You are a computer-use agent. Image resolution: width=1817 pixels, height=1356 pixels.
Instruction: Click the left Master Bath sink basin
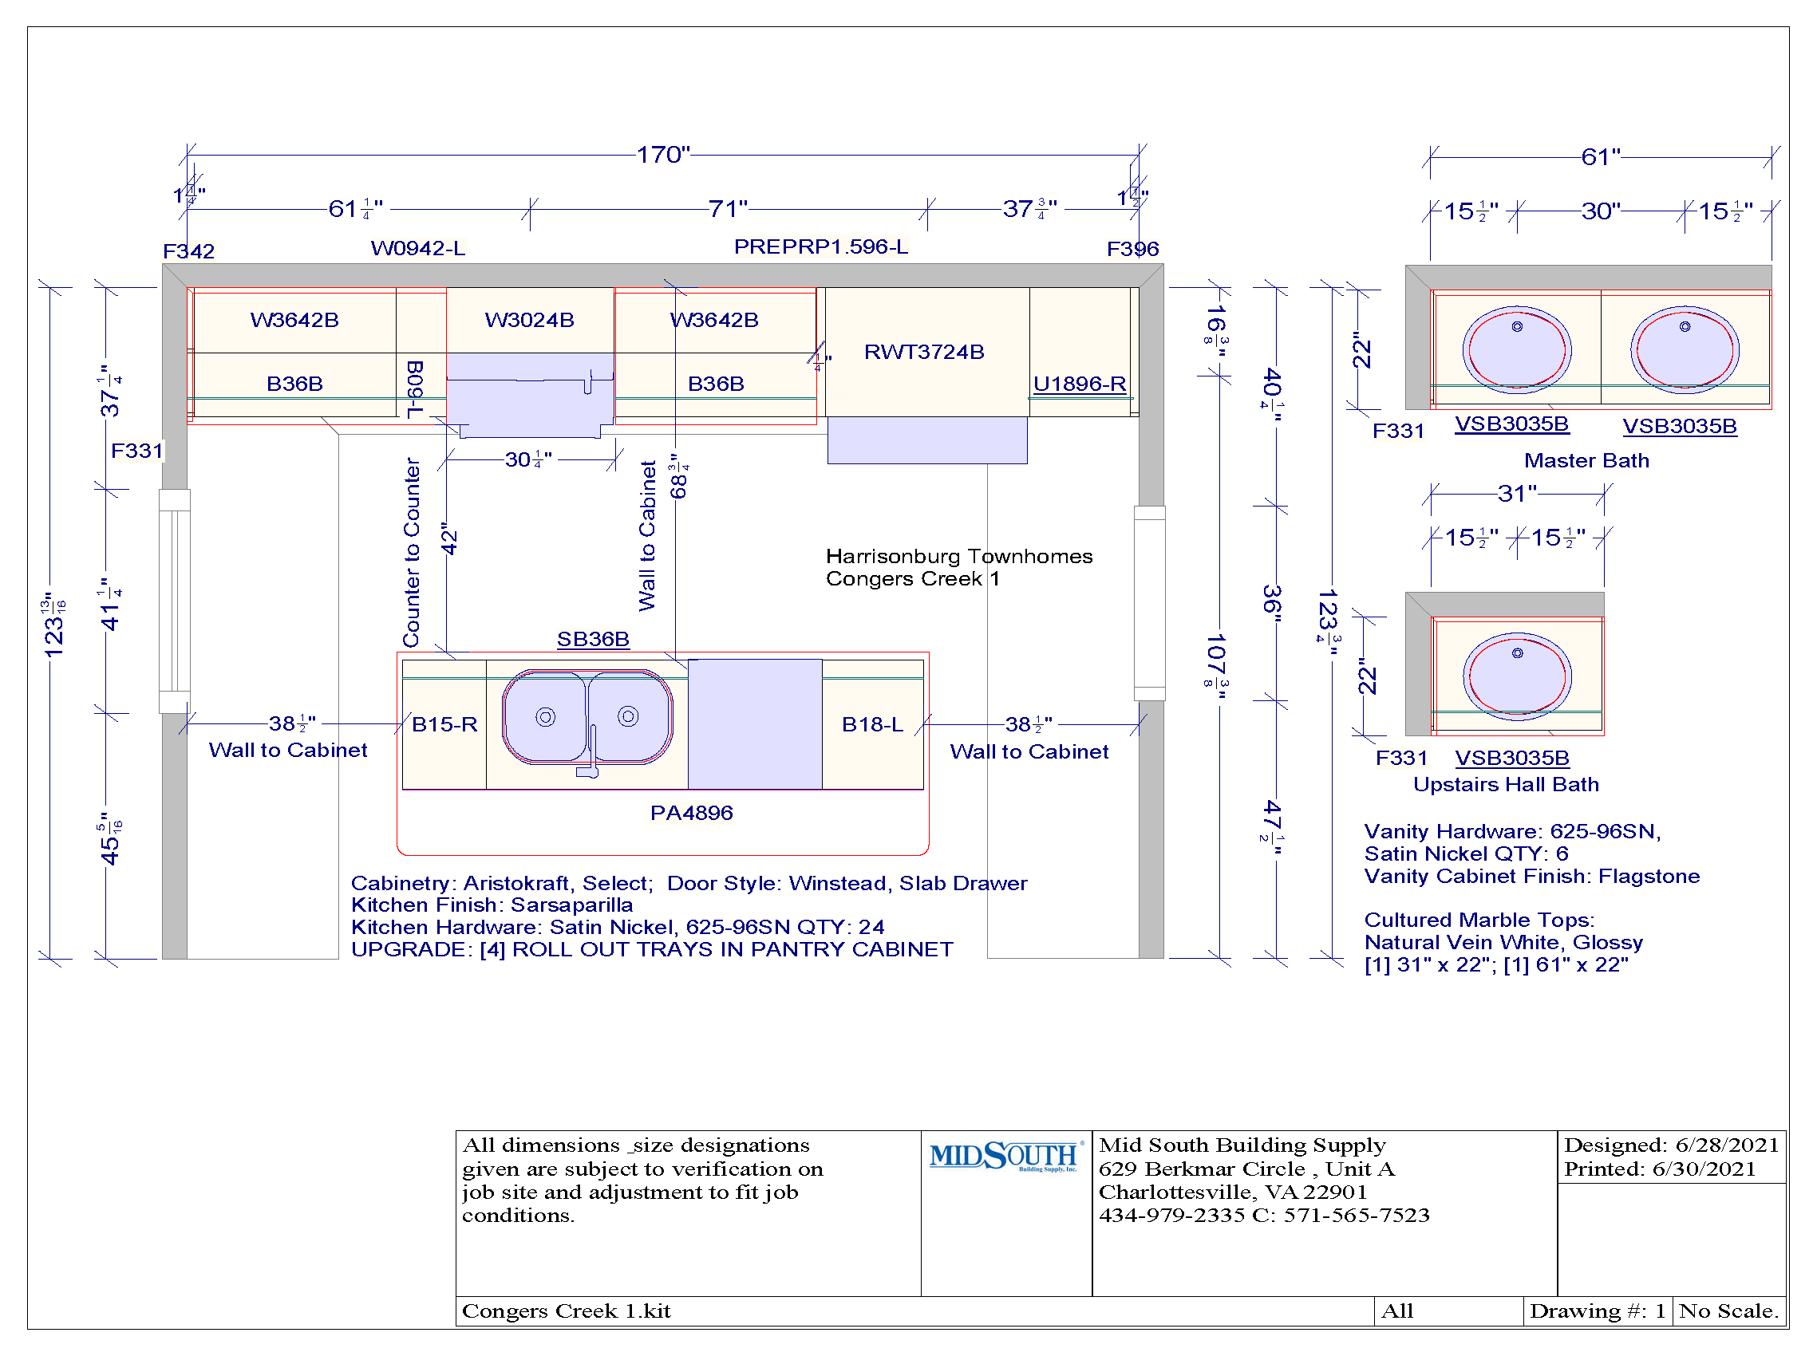tap(1515, 349)
